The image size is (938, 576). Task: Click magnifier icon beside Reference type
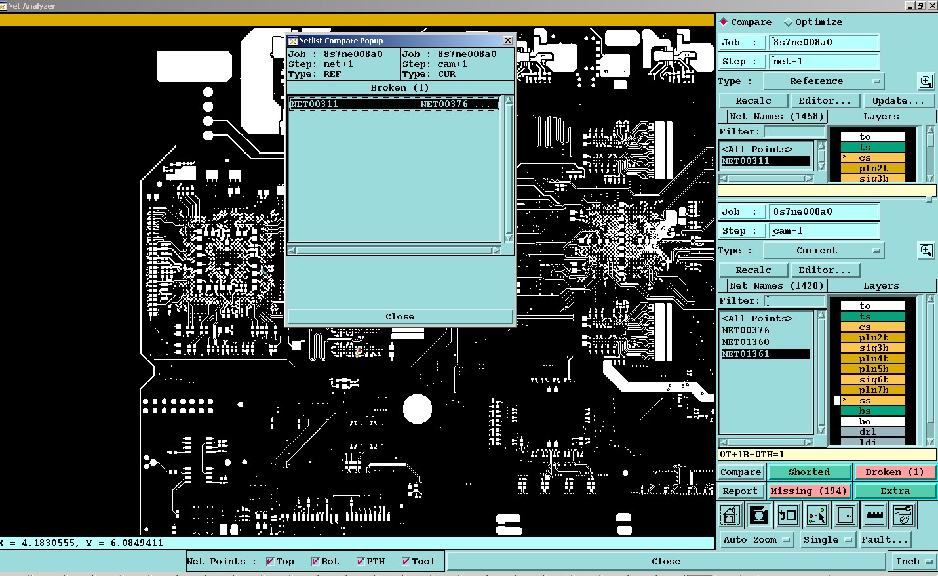tap(926, 81)
